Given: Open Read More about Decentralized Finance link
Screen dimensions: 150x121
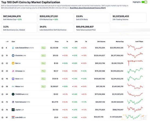Looking at the screenshot, I should coord(88,8).
